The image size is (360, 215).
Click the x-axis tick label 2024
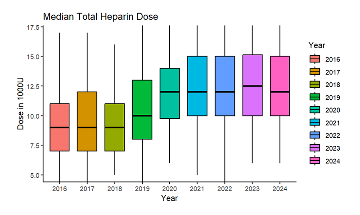(x=280, y=189)
